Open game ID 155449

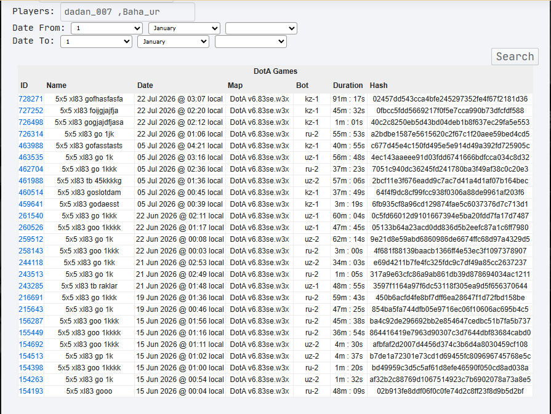point(31,333)
